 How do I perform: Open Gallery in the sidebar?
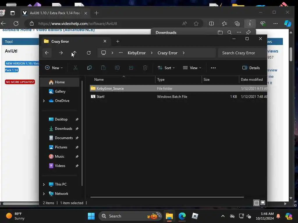pos(60,91)
